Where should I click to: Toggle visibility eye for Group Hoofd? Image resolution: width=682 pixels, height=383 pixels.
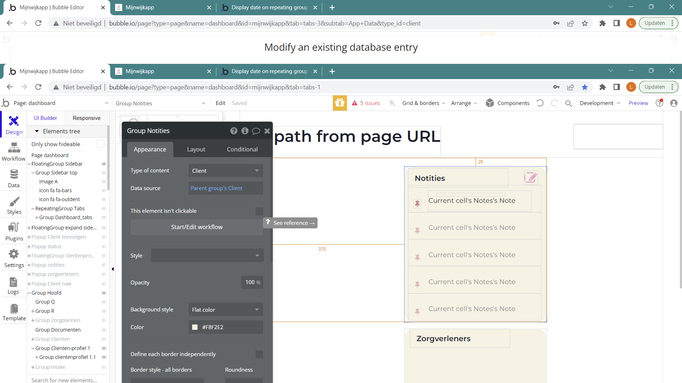pyautogui.click(x=104, y=293)
